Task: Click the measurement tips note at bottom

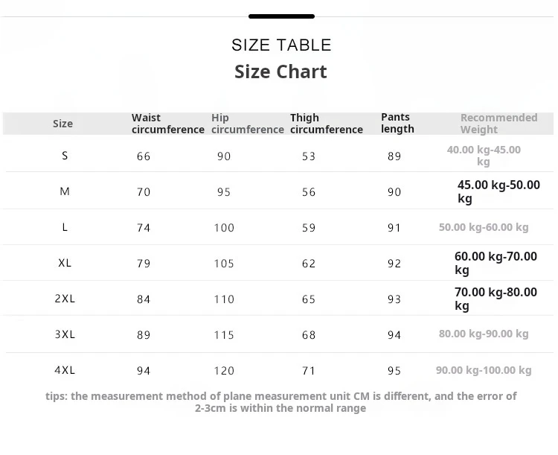Action: pos(280,402)
